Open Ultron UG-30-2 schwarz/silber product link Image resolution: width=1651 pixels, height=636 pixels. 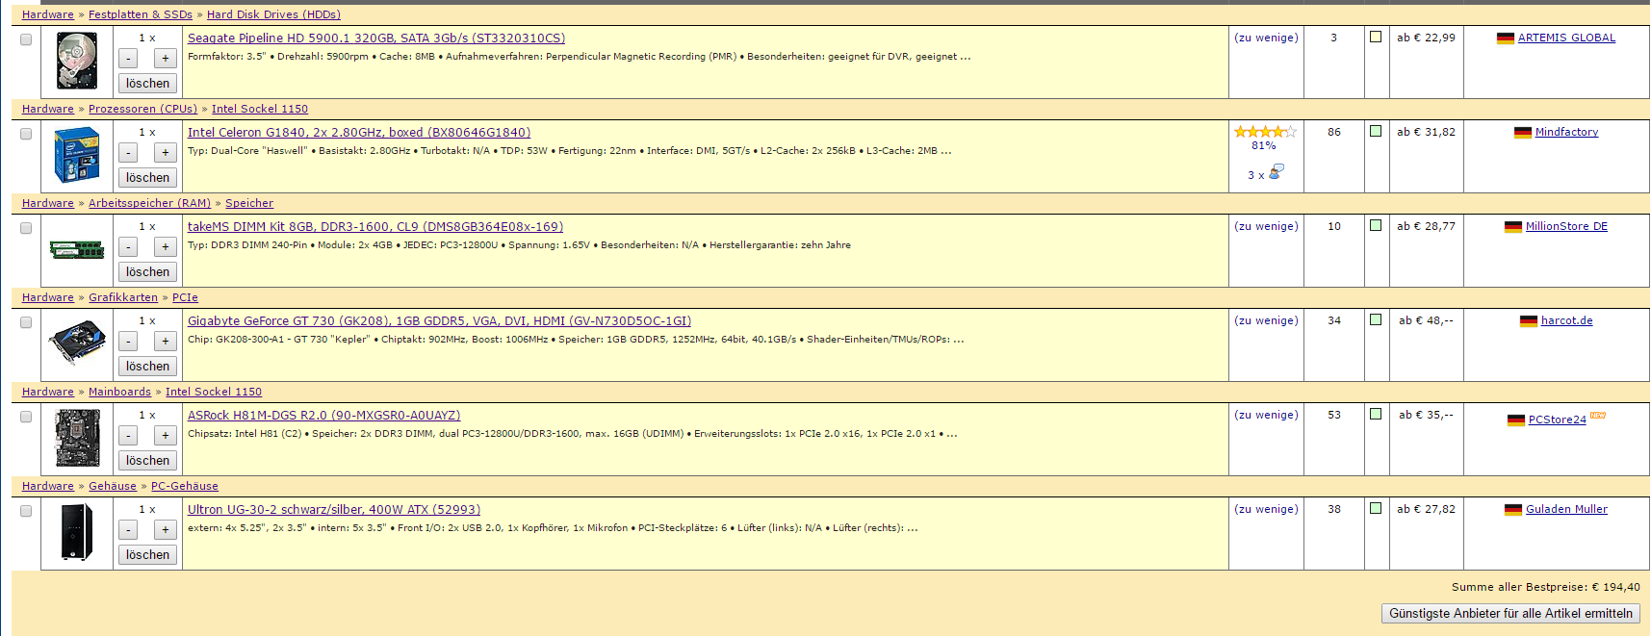coord(334,510)
